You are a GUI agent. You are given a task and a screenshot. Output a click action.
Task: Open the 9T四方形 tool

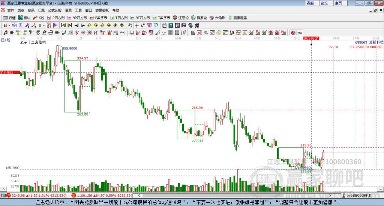(x=140, y=18)
